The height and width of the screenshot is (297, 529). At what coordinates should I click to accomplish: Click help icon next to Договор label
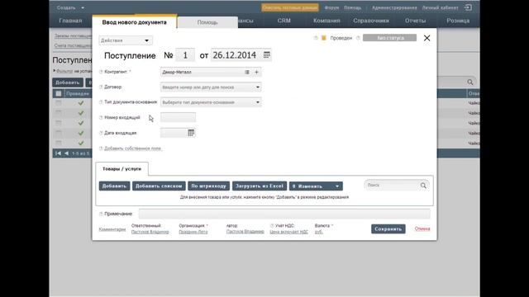pos(101,87)
